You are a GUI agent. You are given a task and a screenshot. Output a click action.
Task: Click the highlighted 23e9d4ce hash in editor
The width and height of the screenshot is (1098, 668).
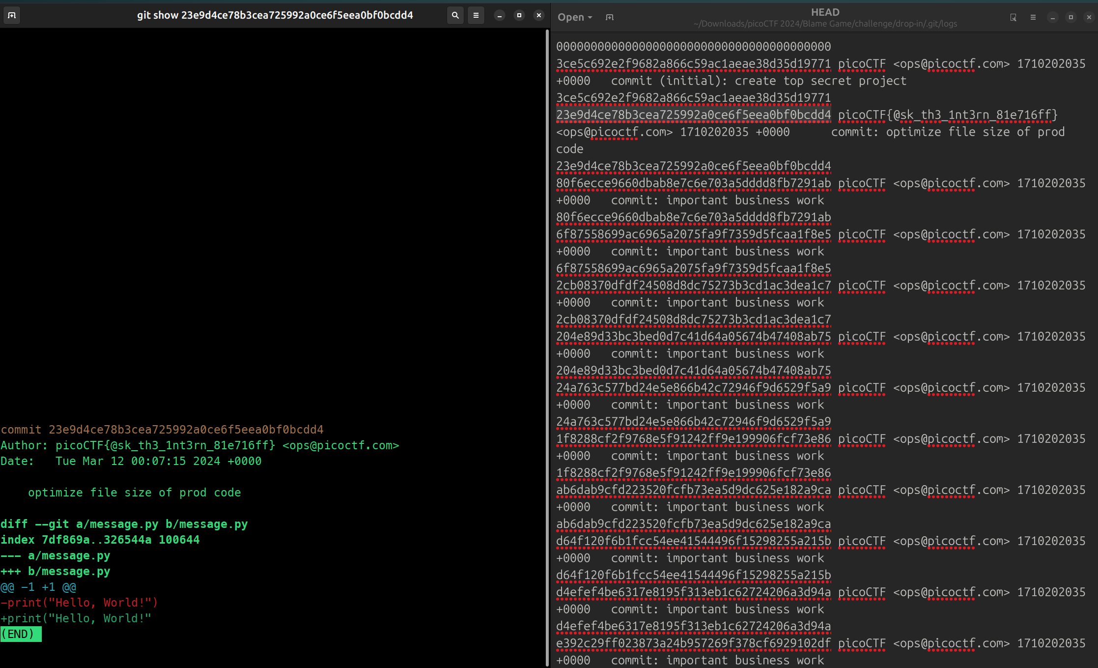point(694,115)
